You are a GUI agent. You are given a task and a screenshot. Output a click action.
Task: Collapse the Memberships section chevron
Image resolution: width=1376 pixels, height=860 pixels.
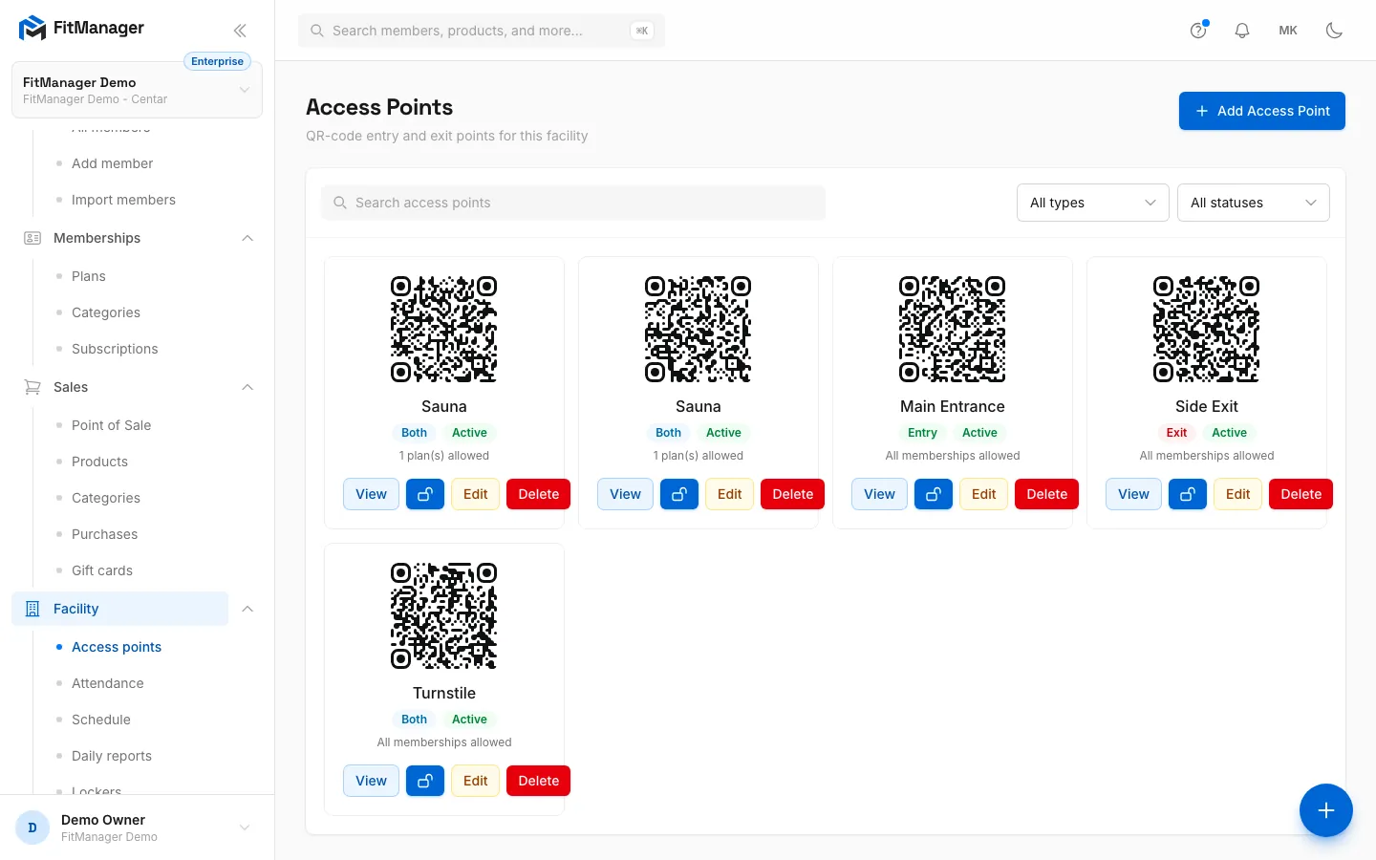(x=247, y=238)
